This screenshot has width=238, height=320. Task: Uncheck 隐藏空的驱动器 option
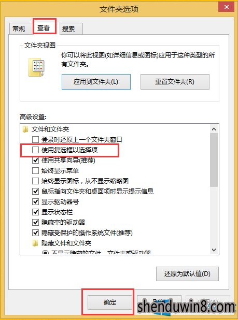point(36,222)
